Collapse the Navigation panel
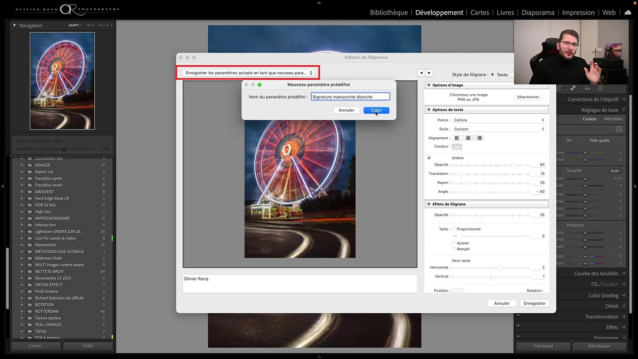This screenshot has height=359, width=638. point(14,26)
